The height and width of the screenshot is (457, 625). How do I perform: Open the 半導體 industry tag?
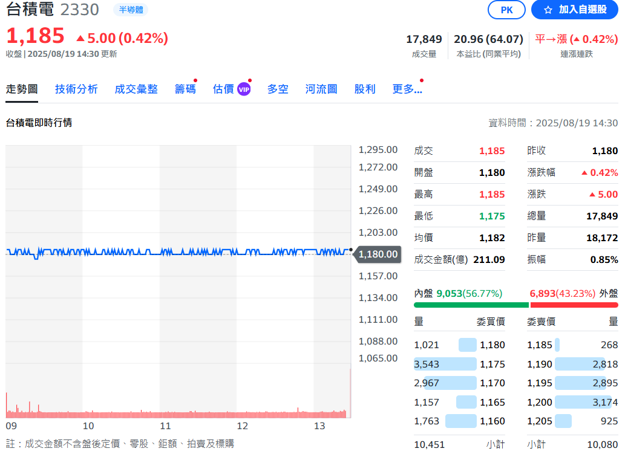point(131,10)
